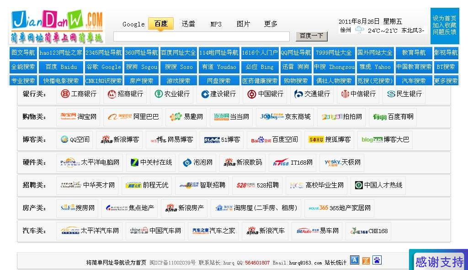468x270 pixels.
Task: Open 快播电影搜索 button
Action: point(61,81)
